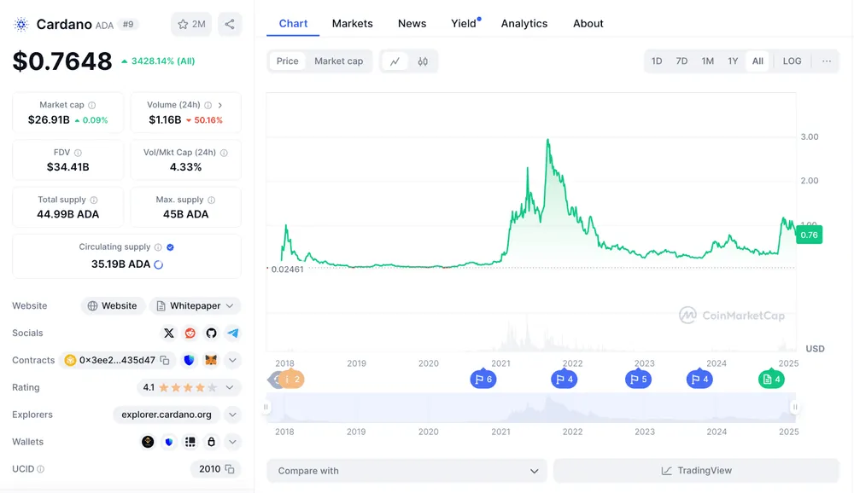Add contract to MetaMask wallet
The height and width of the screenshot is (493, 854).
[210, 359]
